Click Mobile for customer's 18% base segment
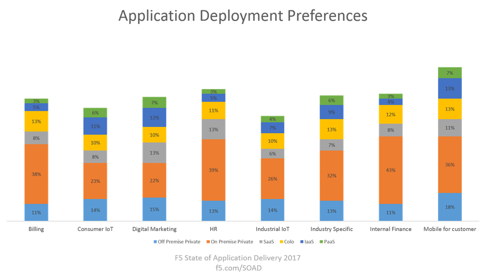The width and height of the screenshot is (486, 278). (x=450, y=207)
